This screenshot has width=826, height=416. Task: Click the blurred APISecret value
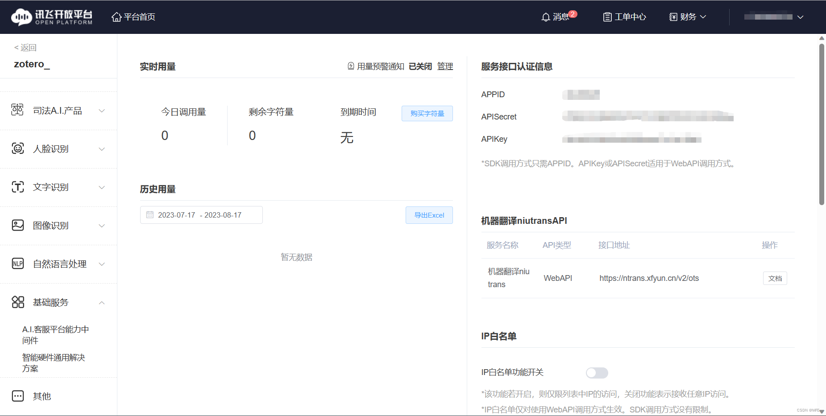[648, 116]
